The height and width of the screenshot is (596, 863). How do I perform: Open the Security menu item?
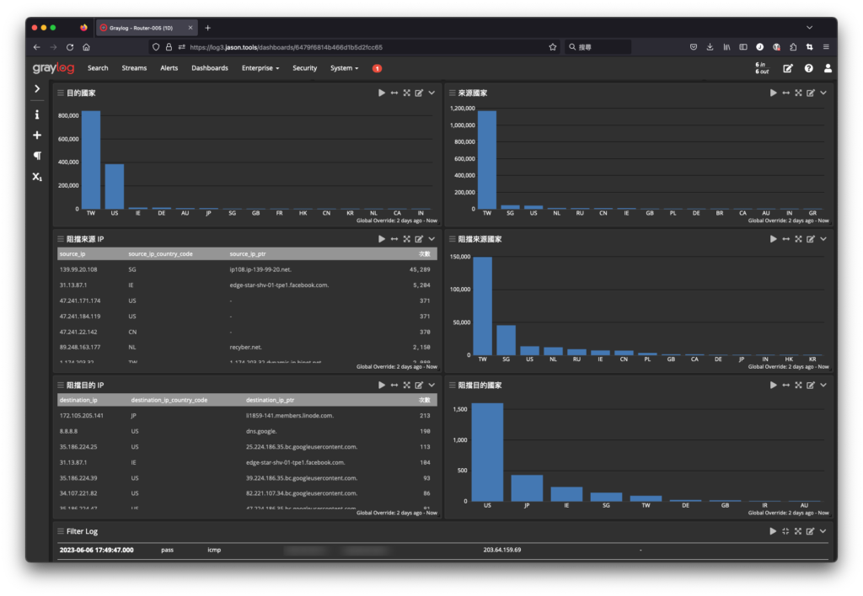[305, 68]
